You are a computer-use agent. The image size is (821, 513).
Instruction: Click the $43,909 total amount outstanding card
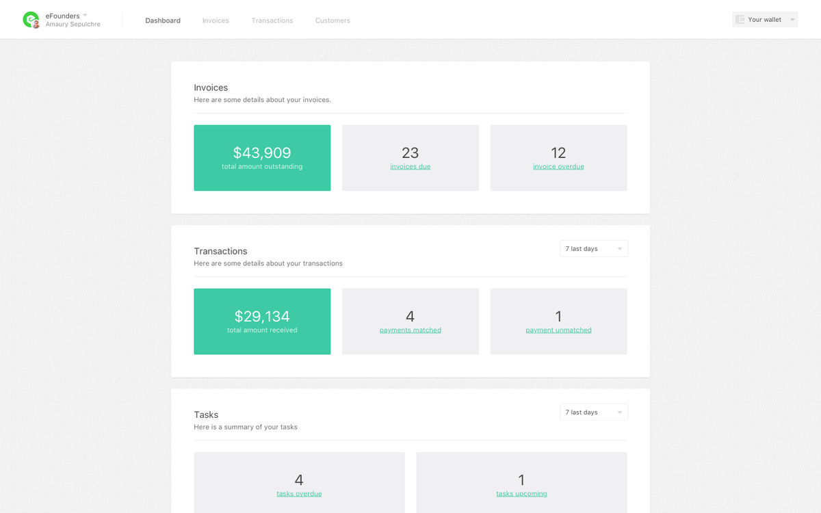point(262,157)
